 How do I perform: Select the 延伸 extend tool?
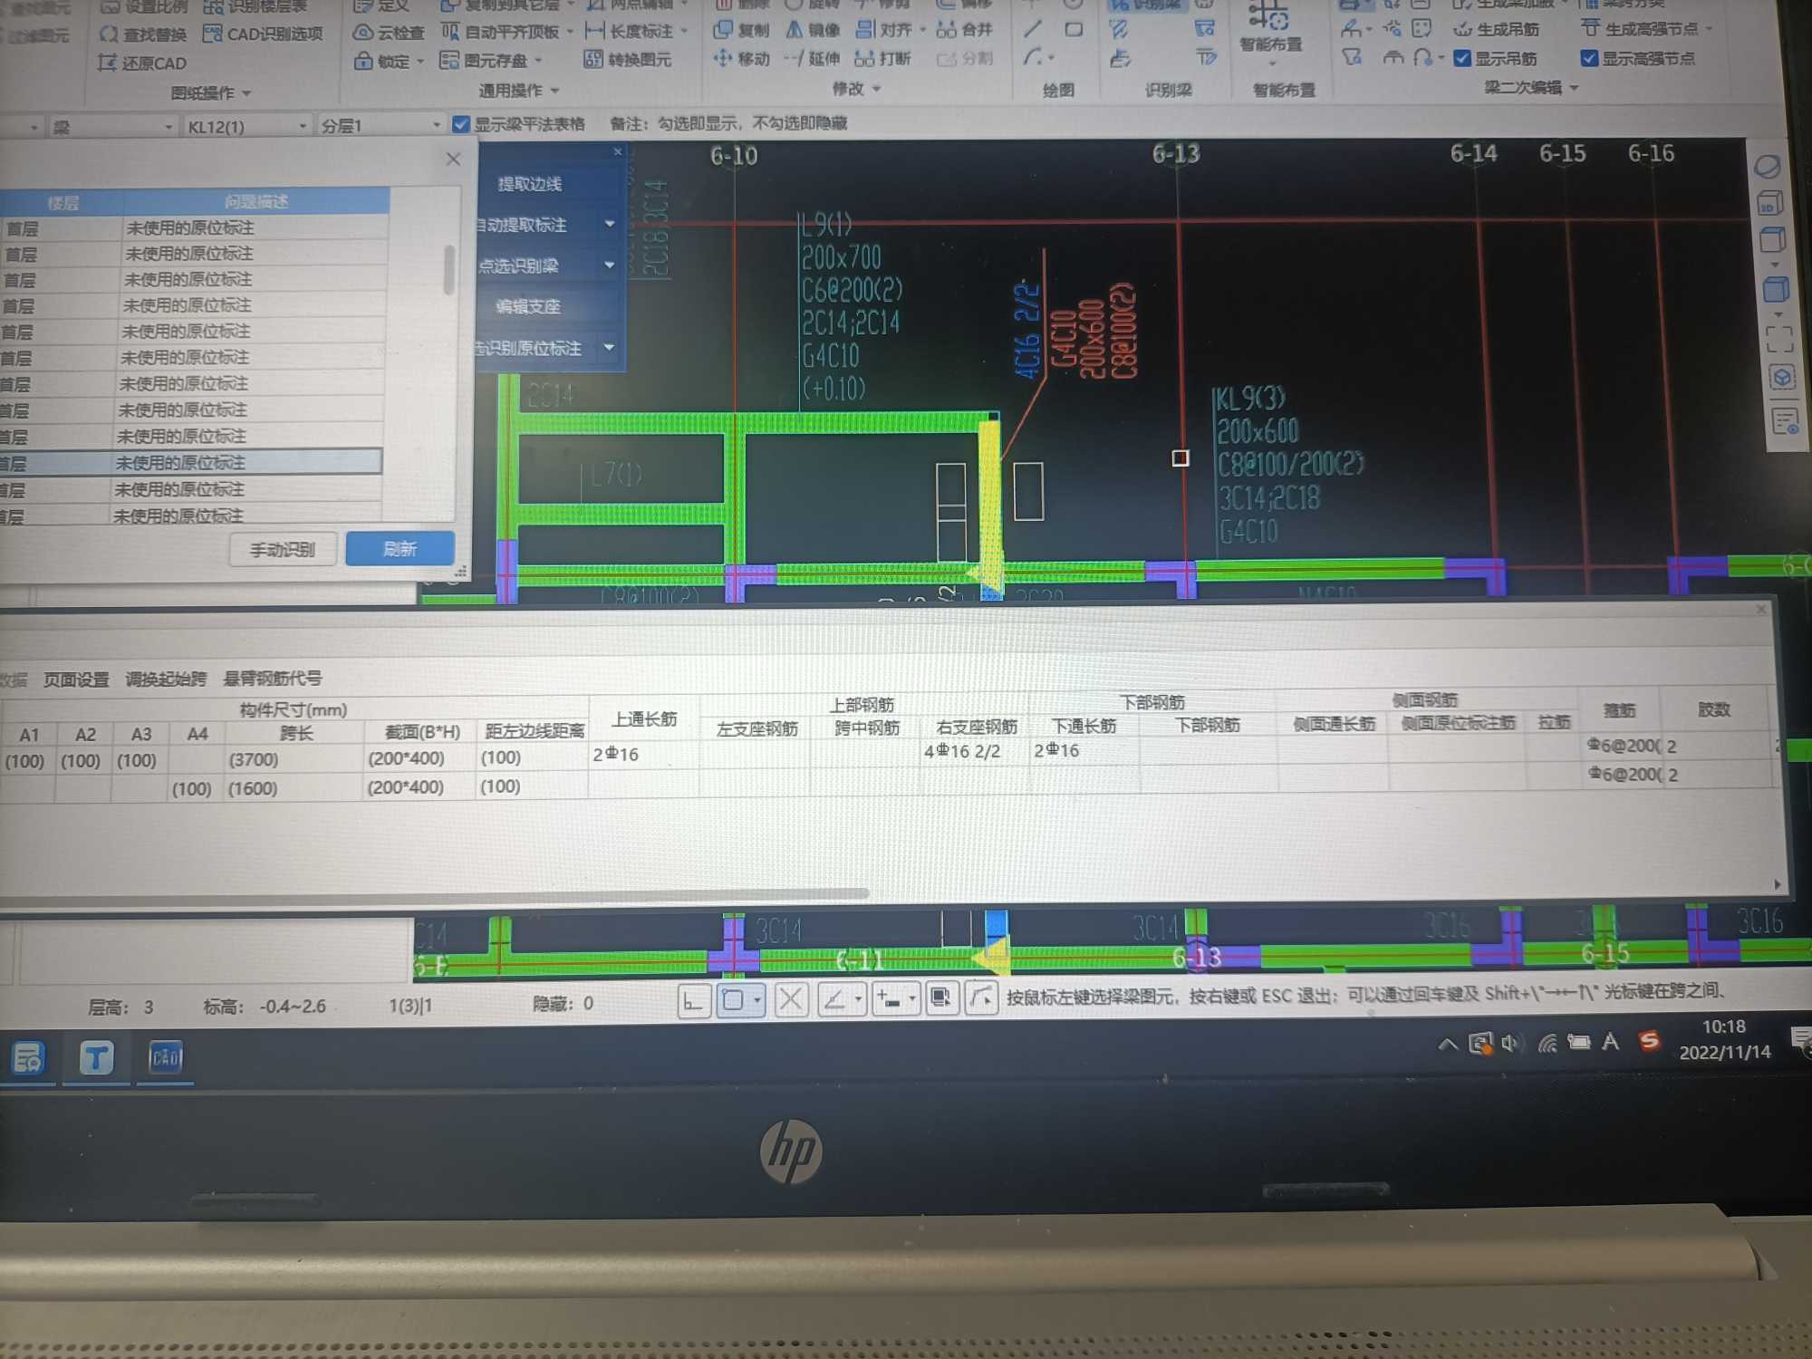click(813, 59)
